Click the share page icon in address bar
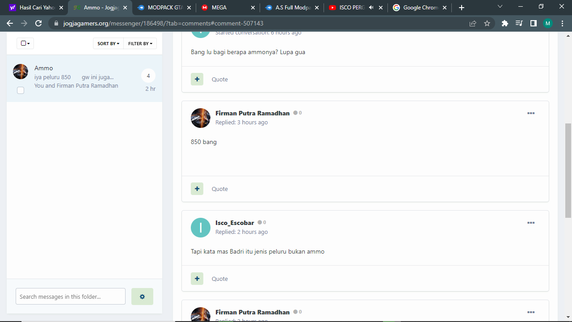This screenshot has width=572, height=322. (473, 23)
